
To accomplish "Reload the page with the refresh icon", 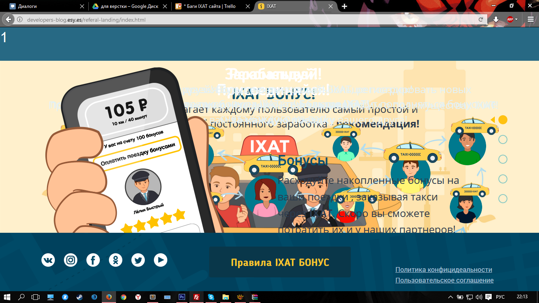I will (481, 19).
